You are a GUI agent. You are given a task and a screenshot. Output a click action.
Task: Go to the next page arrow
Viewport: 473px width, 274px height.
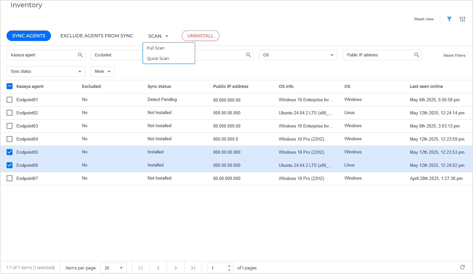click(x=176, y=268)
